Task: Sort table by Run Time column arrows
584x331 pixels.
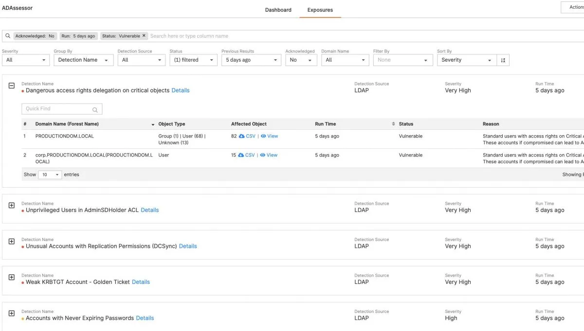Action: click(393, 124)
